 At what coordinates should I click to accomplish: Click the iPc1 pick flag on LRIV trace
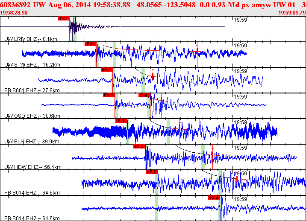[63, 18]
